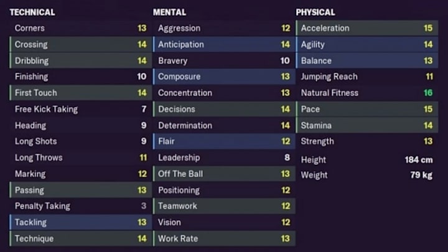Click the Composure attribute row
448x252 pixels.
click(x=224, y=77)
